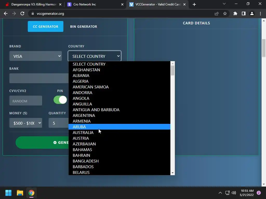The height and width of the screenshot is (199, 266).
Task: Click the address bar URL
Action: click(50, 13)
